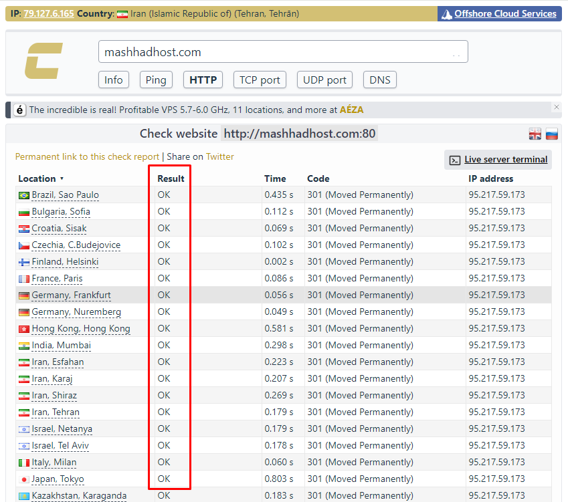Click the Offshore Cloud Services banner
568x502 pixels.
[498, 14]
